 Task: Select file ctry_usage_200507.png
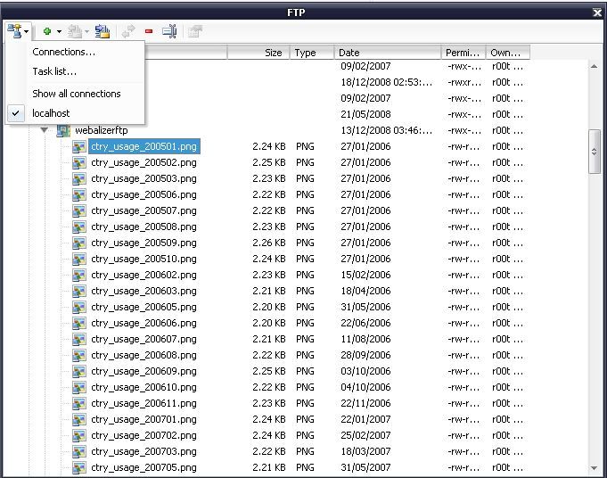click(x=144, y=210)
